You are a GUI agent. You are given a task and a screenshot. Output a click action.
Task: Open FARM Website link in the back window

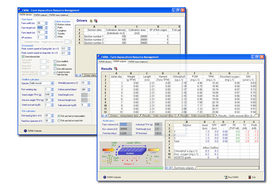coord(35,131)
